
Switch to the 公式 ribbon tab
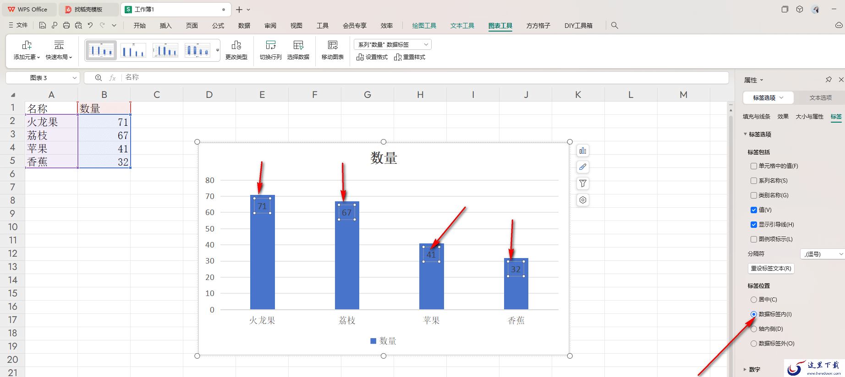click(x=218, y=26)
